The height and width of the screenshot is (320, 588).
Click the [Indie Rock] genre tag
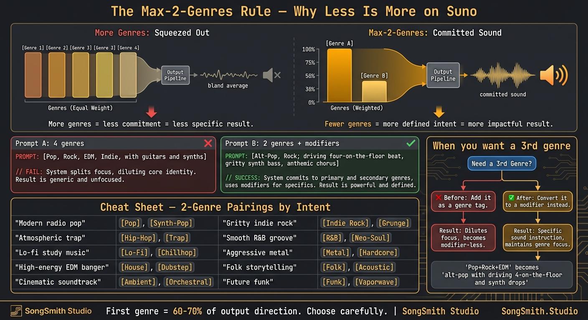pyautogui.click(x=345, y=223)
